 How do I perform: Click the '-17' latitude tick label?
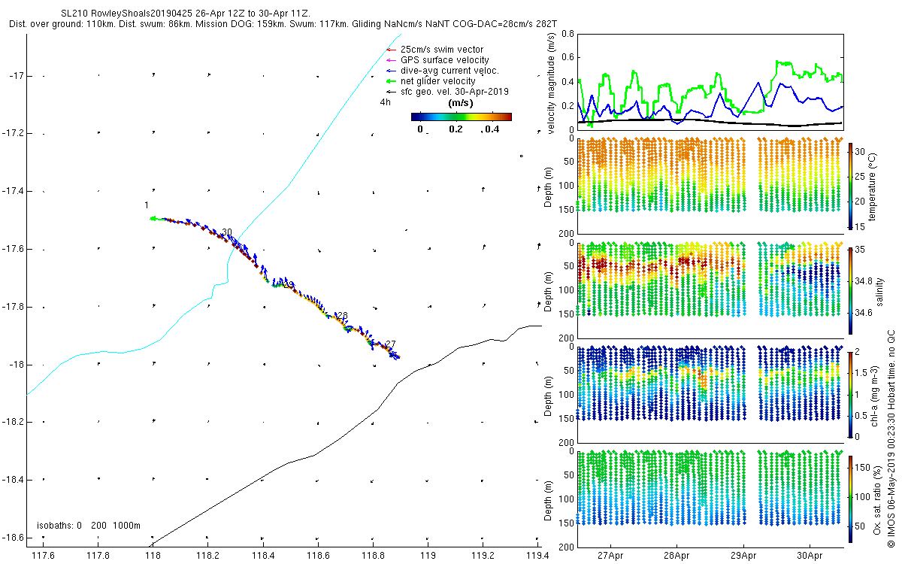click(x=18, y=75)
